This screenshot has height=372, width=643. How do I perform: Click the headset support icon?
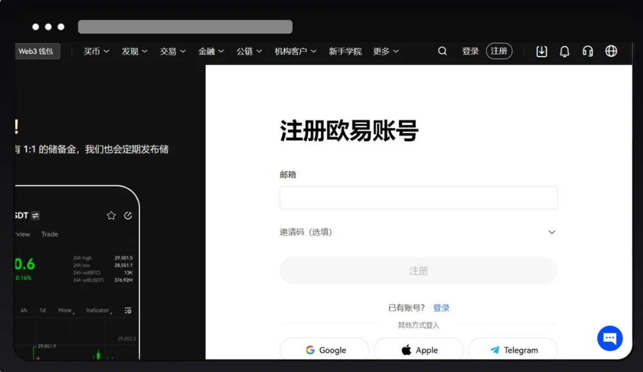point(587,51)
